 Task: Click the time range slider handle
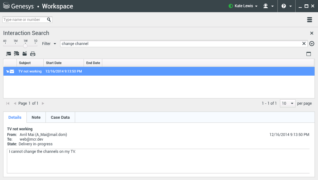click(25, 46)
